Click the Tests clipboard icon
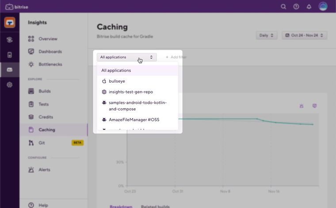The width and height of the screenshot is (336, 208). click(31, 104)
